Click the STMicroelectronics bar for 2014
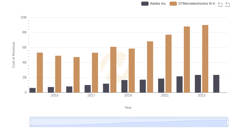Image resolution: width=233 pixels, height=134 pixels. coord(40,73)
